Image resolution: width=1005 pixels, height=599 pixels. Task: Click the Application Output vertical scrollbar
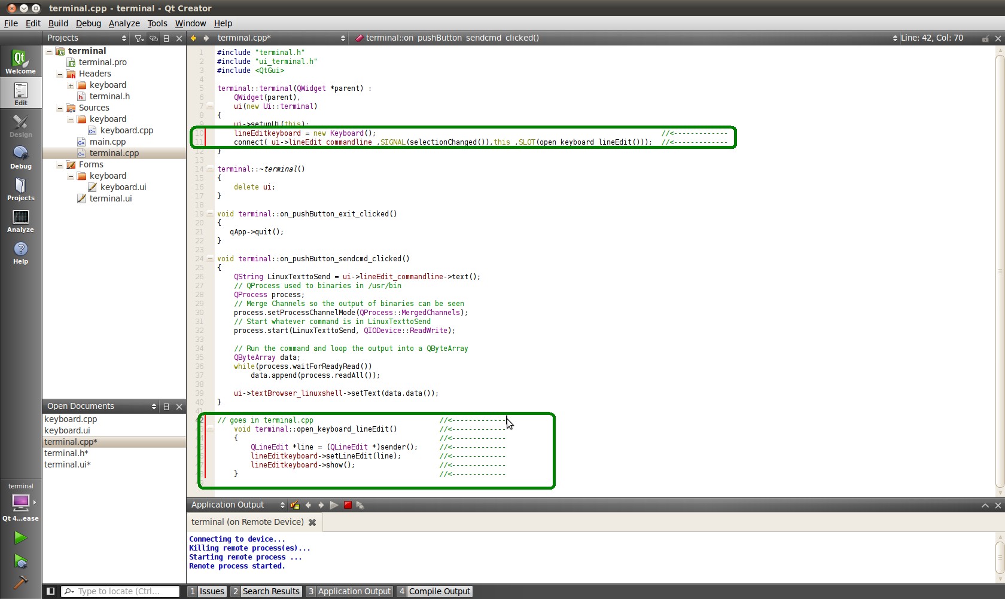pos(1000,557)
